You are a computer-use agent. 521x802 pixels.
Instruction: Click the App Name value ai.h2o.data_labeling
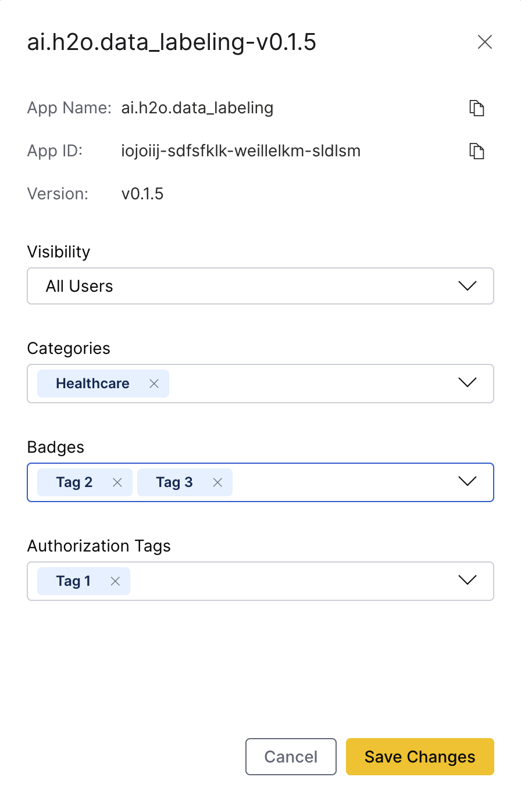(x=197, y=108)
